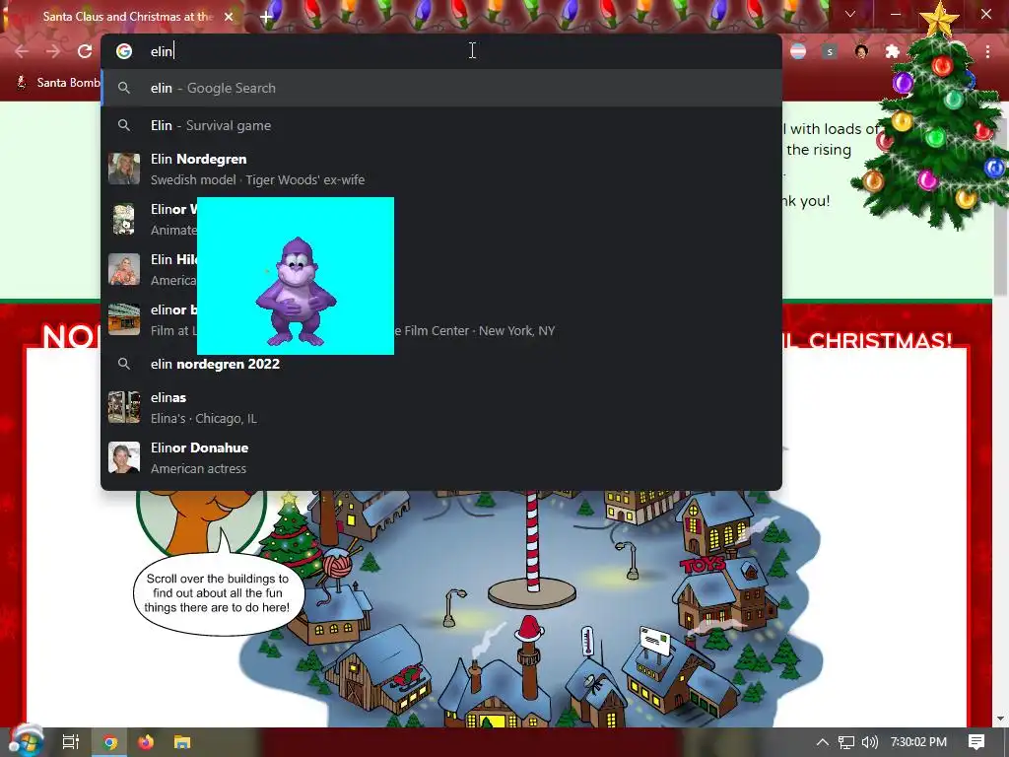Screen dimensions: 1009x757
Task: Open the profile avatar extension icon
Action: coord(861,51)
